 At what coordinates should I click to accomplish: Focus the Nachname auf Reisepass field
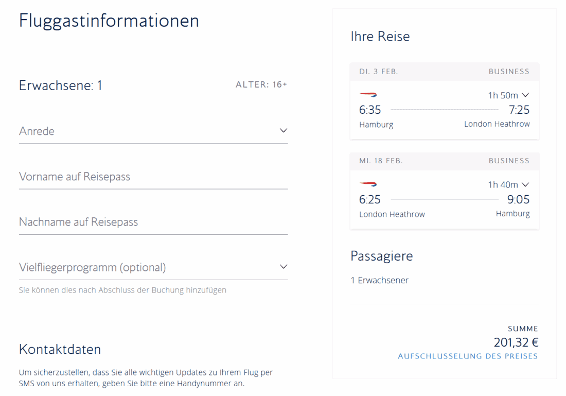pos(153,222)
